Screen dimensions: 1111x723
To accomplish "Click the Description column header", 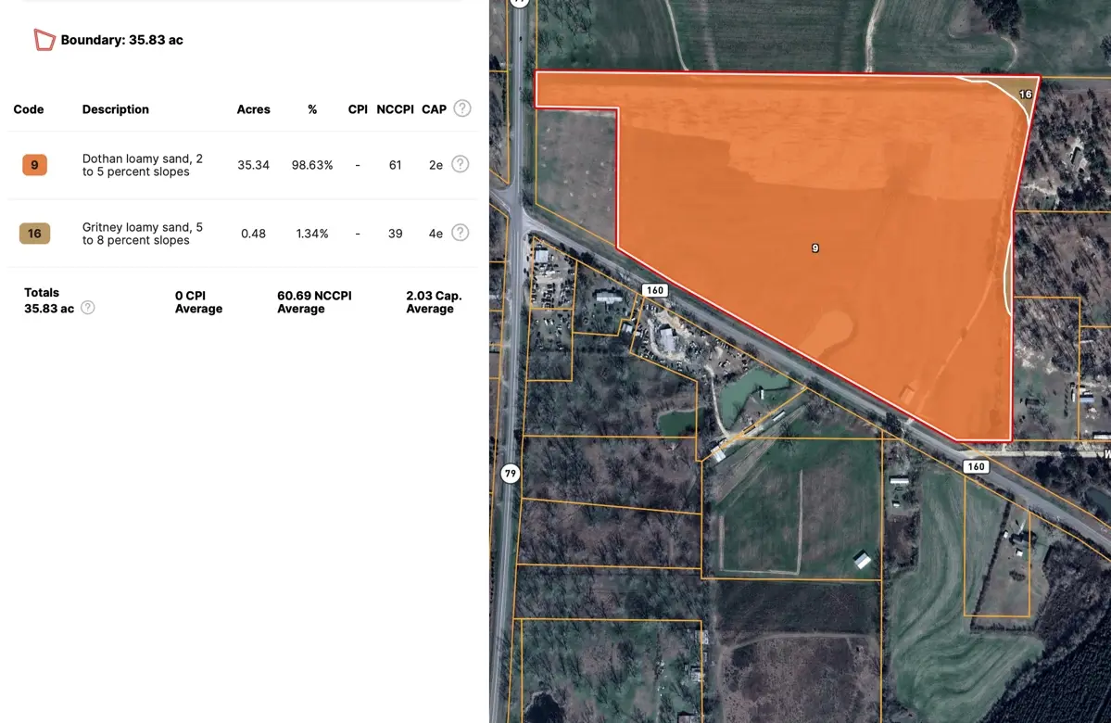I will (x=115, y=109).
